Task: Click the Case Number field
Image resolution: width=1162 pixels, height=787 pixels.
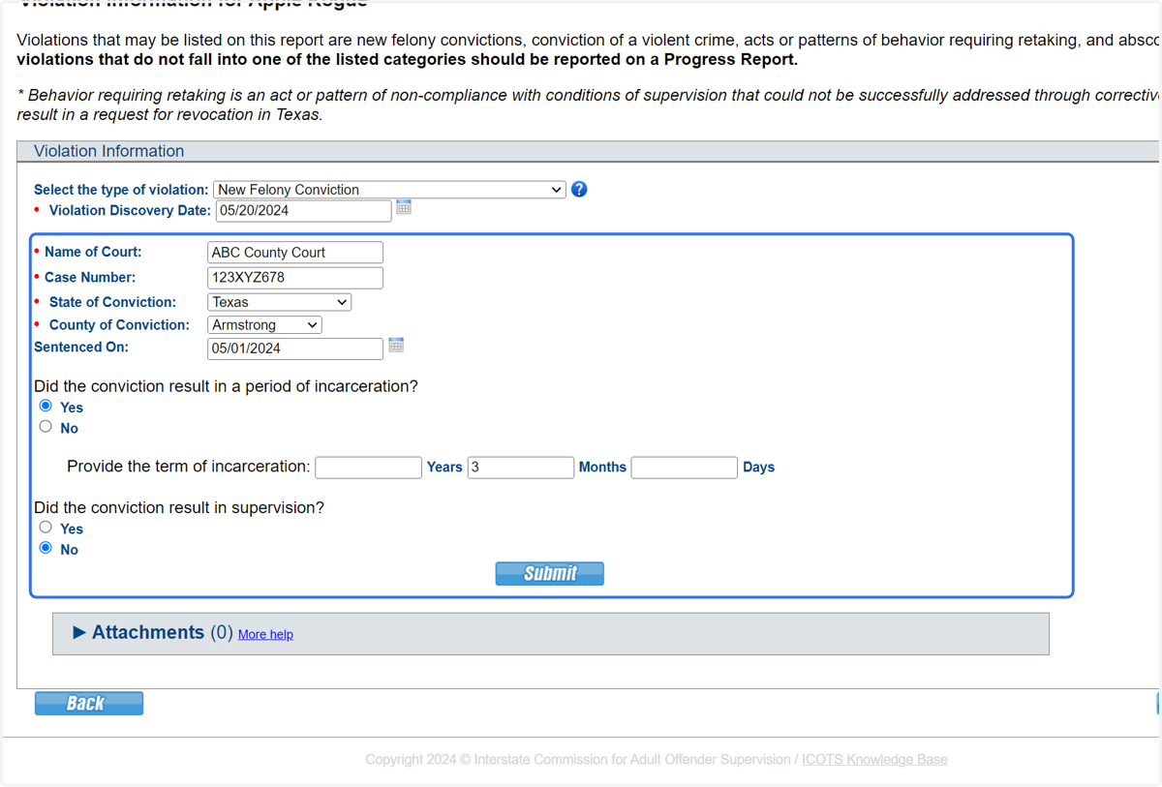Action: 295,278
